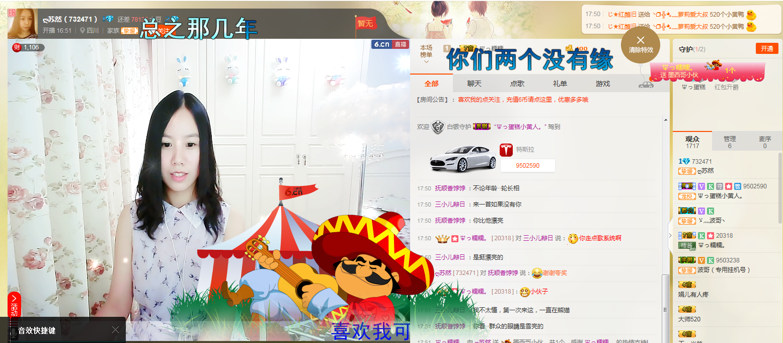Click username 抚顺香饽饽 in 不论年龄 message
Viewport: 783px width, 343px height.
[x=450, y=188]
